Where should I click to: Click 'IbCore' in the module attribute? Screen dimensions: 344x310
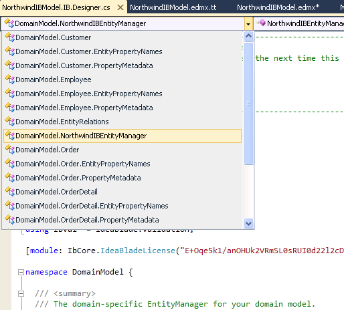pyautogui.click(x=82, y=251)
